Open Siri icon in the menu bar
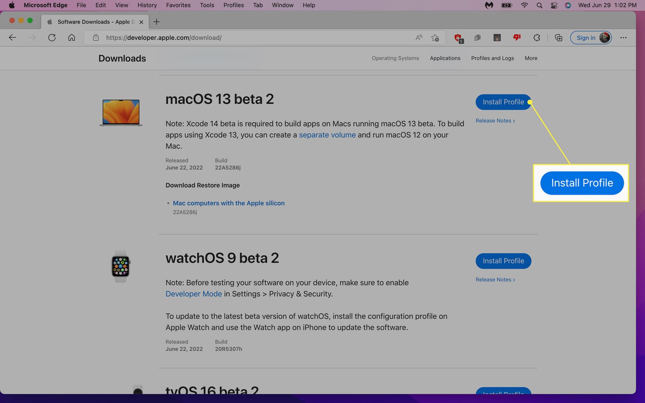The image size is (645, 403). coord(568,5)
